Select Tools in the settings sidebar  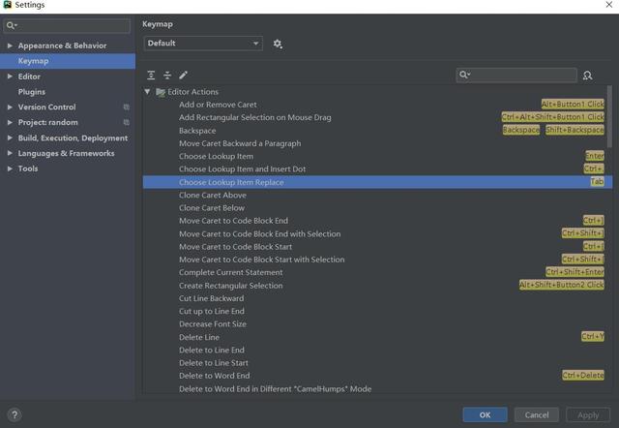pos(28,168)
